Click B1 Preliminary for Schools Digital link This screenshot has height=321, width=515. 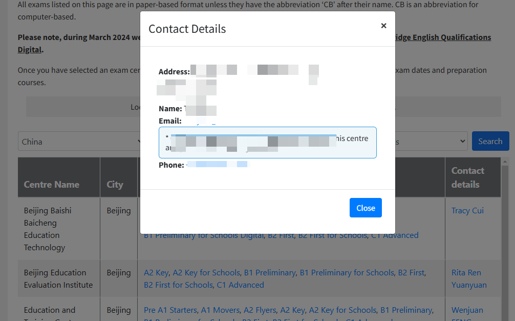point(204,235)
